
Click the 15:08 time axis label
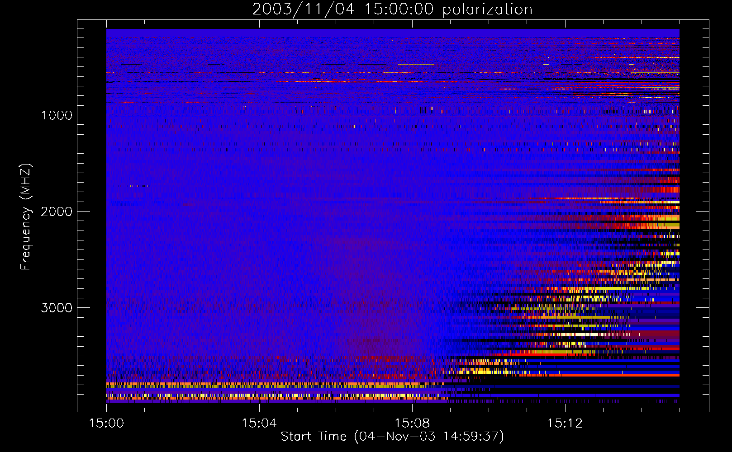pos(412,424)
